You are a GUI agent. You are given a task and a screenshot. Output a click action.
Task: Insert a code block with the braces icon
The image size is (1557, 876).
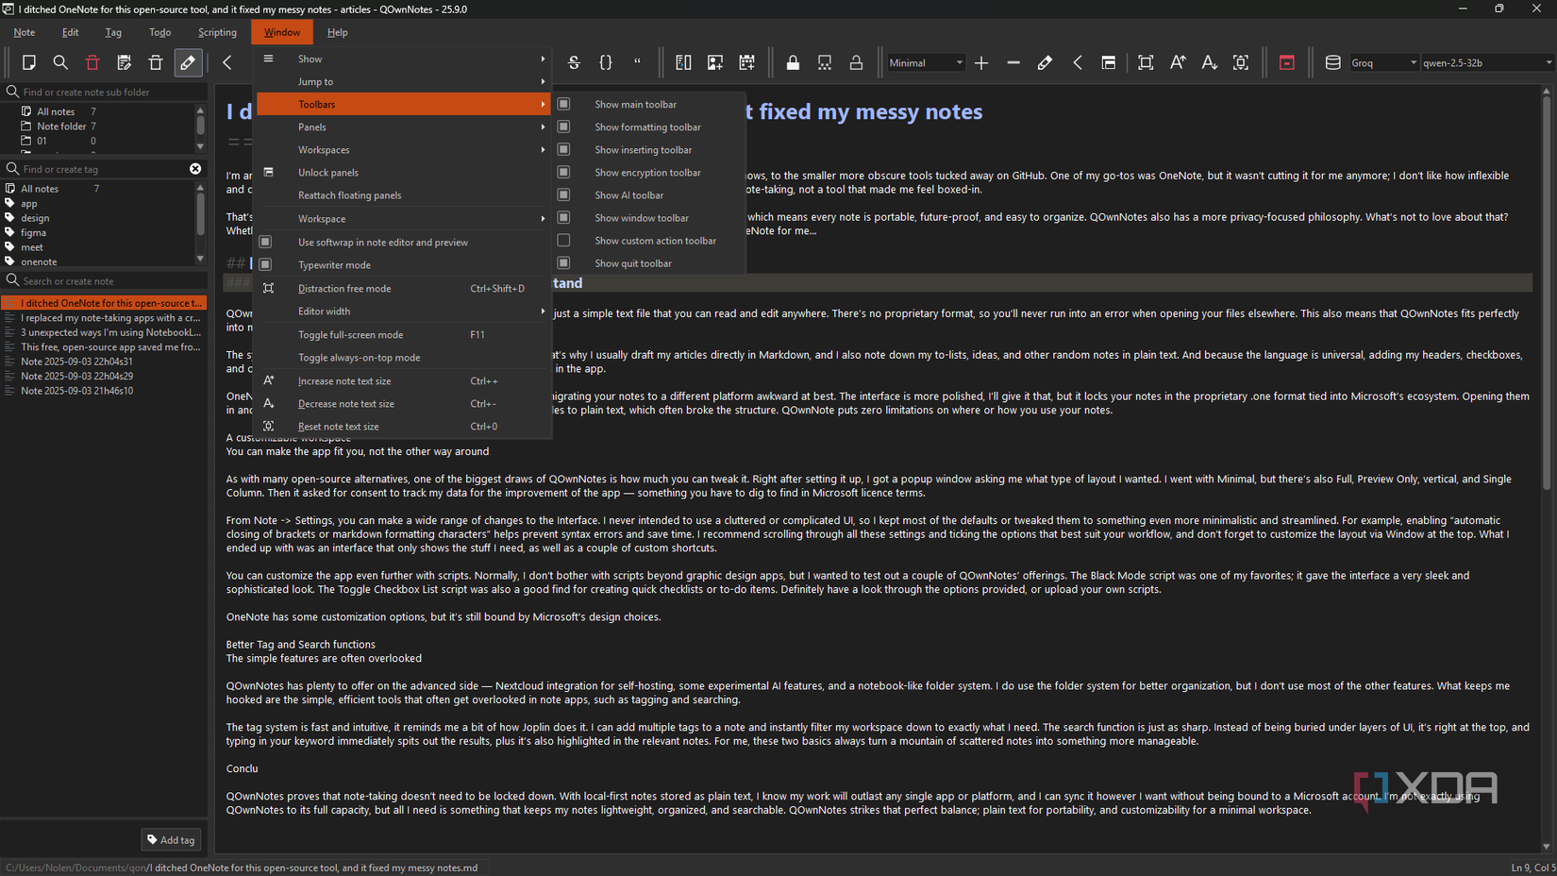point(606,62)
